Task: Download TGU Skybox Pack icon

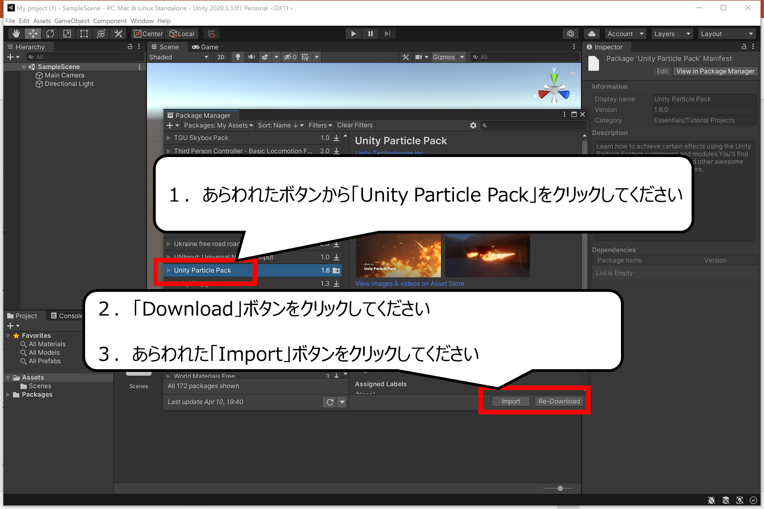Action: (x=336, y=138)
